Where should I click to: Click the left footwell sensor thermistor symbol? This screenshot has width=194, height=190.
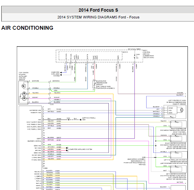coord(177,153)
